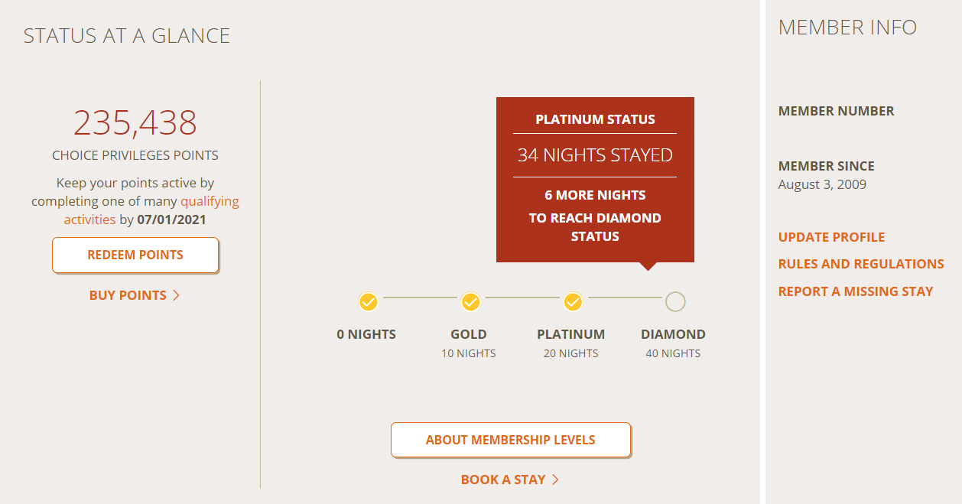Follow the Buy Points link
Screen dimensions: 962x504
pyautogui.click(x=128, y=295)
